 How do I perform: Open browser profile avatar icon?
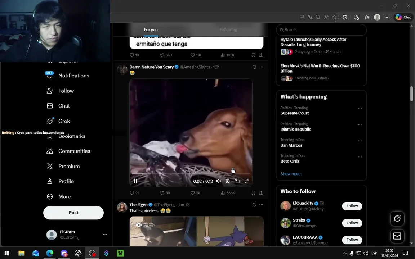[x=377, y=17]
